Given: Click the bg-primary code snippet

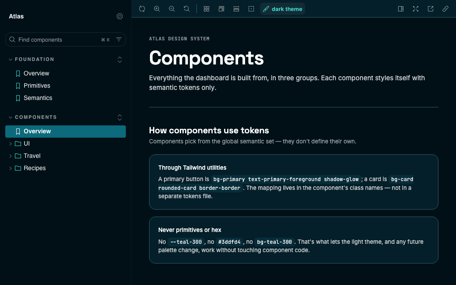Looking at the screenshot, I should click(229, 179).
